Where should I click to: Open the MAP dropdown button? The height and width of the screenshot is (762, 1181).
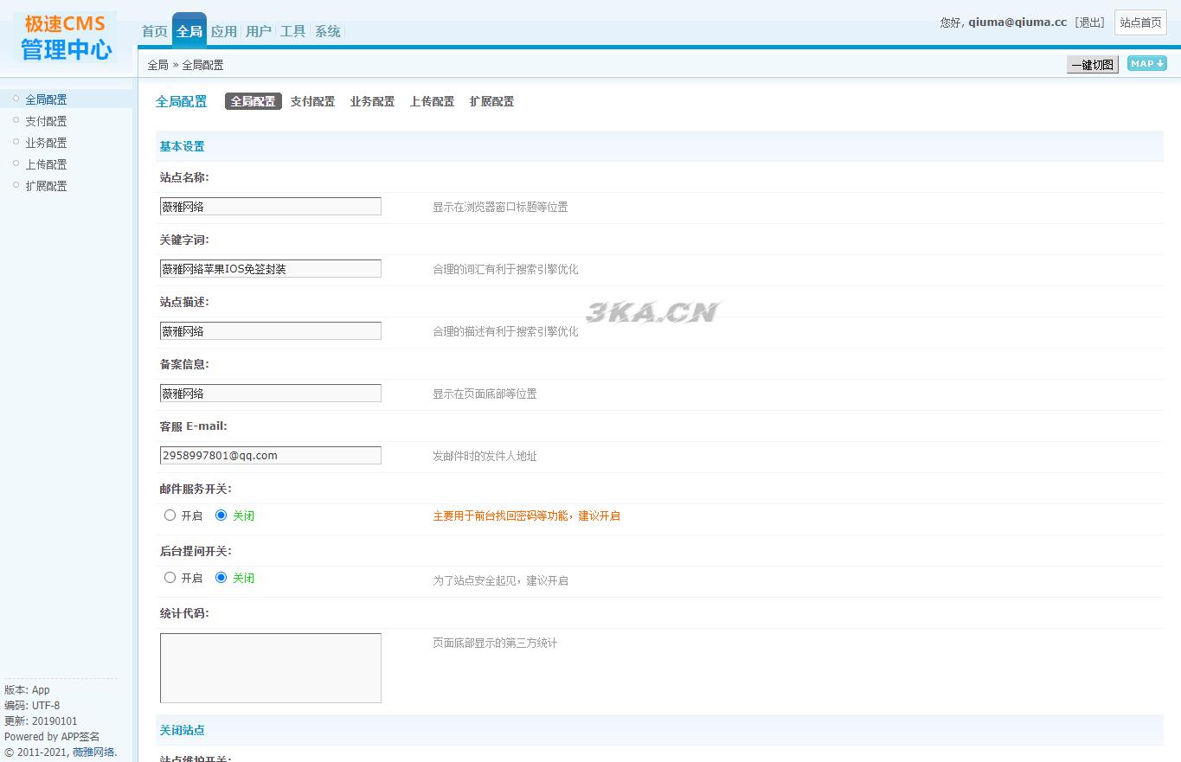pos(1146,63)
